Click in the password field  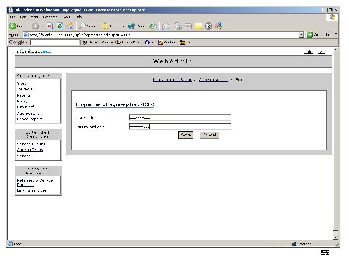pyautogui.click(x=180, y=127)
